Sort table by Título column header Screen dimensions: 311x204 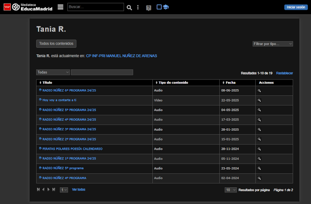pos(47,83)
